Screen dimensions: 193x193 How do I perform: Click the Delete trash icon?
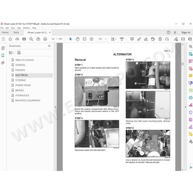click(160, 39)
